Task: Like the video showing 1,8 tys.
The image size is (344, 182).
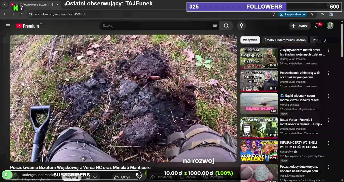Action: 123,177
